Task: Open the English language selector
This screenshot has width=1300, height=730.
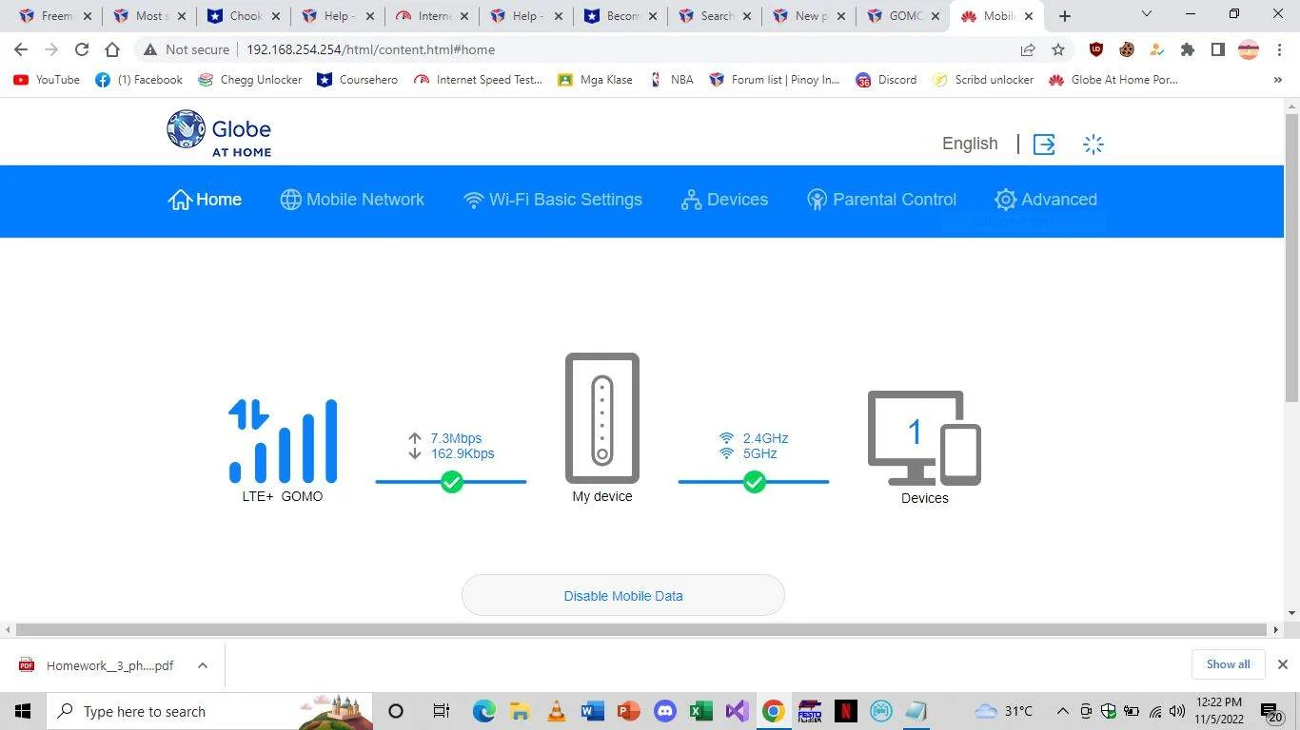Action: tap(970, 144)
